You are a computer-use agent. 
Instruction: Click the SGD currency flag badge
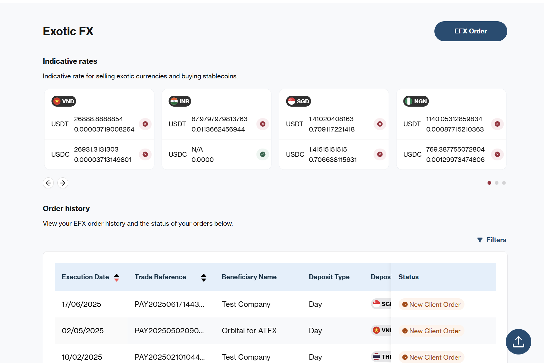coord(298,101)
